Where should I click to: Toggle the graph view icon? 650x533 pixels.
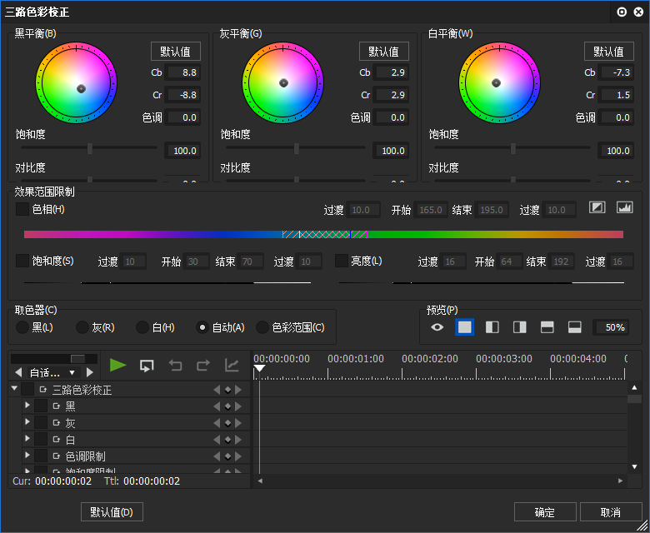[x=232, y=366]
